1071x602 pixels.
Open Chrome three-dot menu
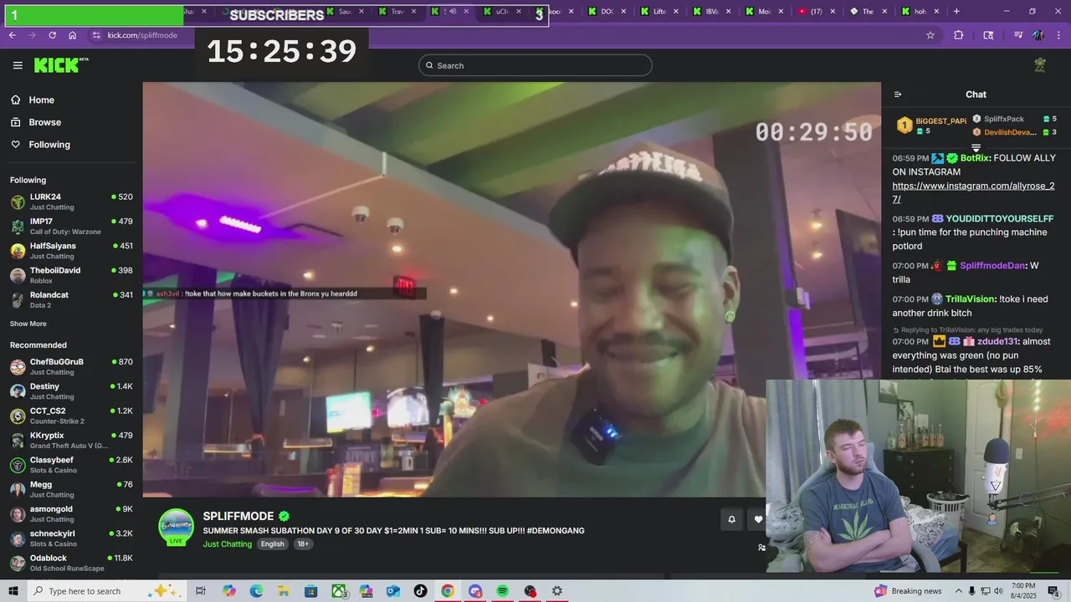click(1058, 35)
